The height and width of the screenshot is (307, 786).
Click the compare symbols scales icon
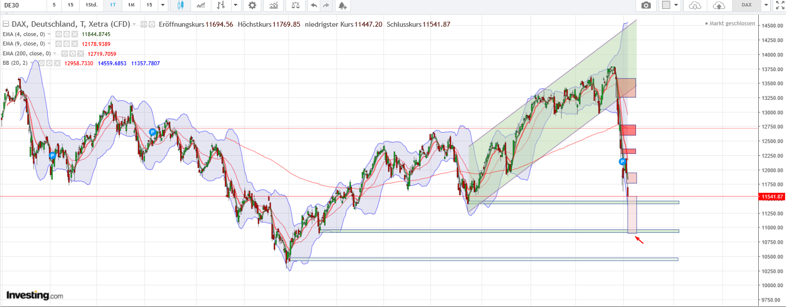[295, 5]
